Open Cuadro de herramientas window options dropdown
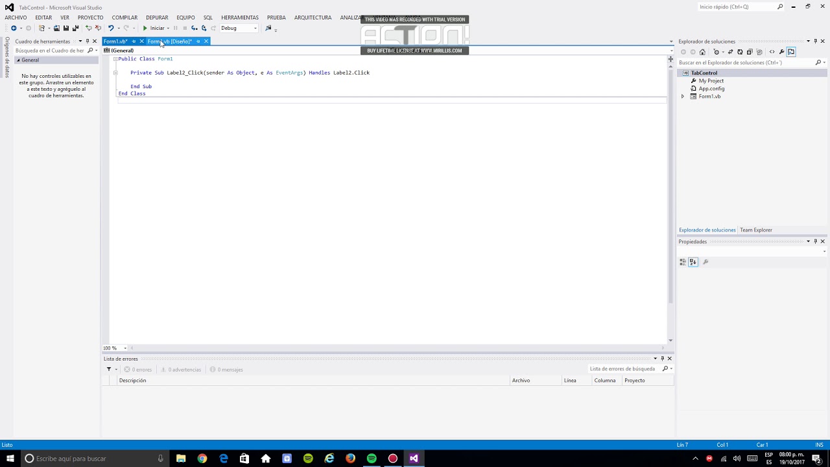The width and height of the screenshot is (830, 467). pyautogui.click(x=80, y=42)
